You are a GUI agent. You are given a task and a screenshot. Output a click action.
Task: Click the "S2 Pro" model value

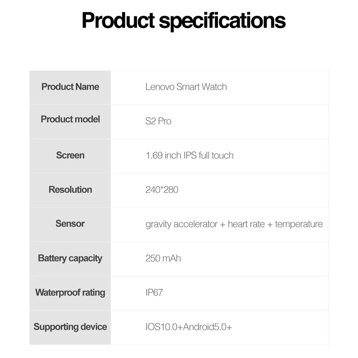158,121
